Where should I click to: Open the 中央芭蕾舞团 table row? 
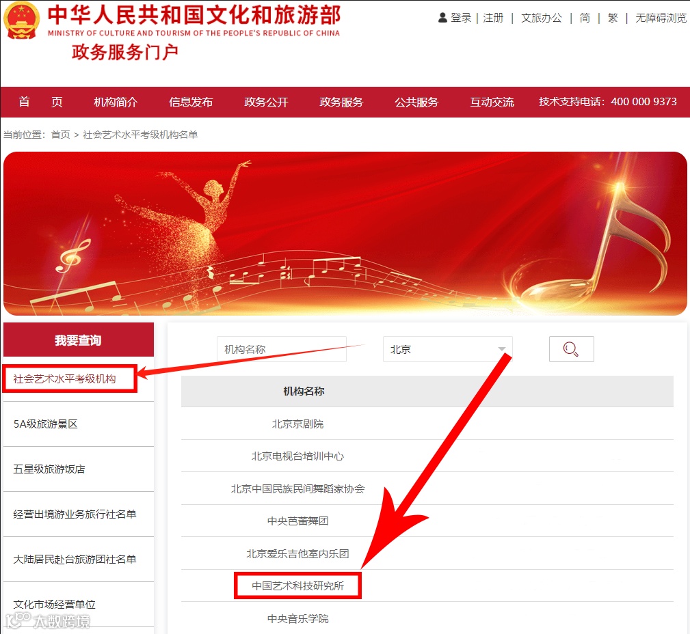pos(427,521)
